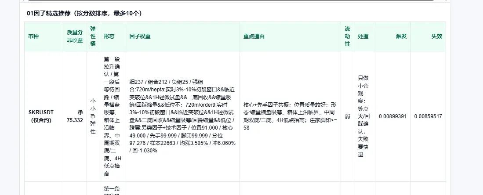The image size is (483, 195).
Task: Click the factor weight cell starting 细237
Action: point(183,116)
